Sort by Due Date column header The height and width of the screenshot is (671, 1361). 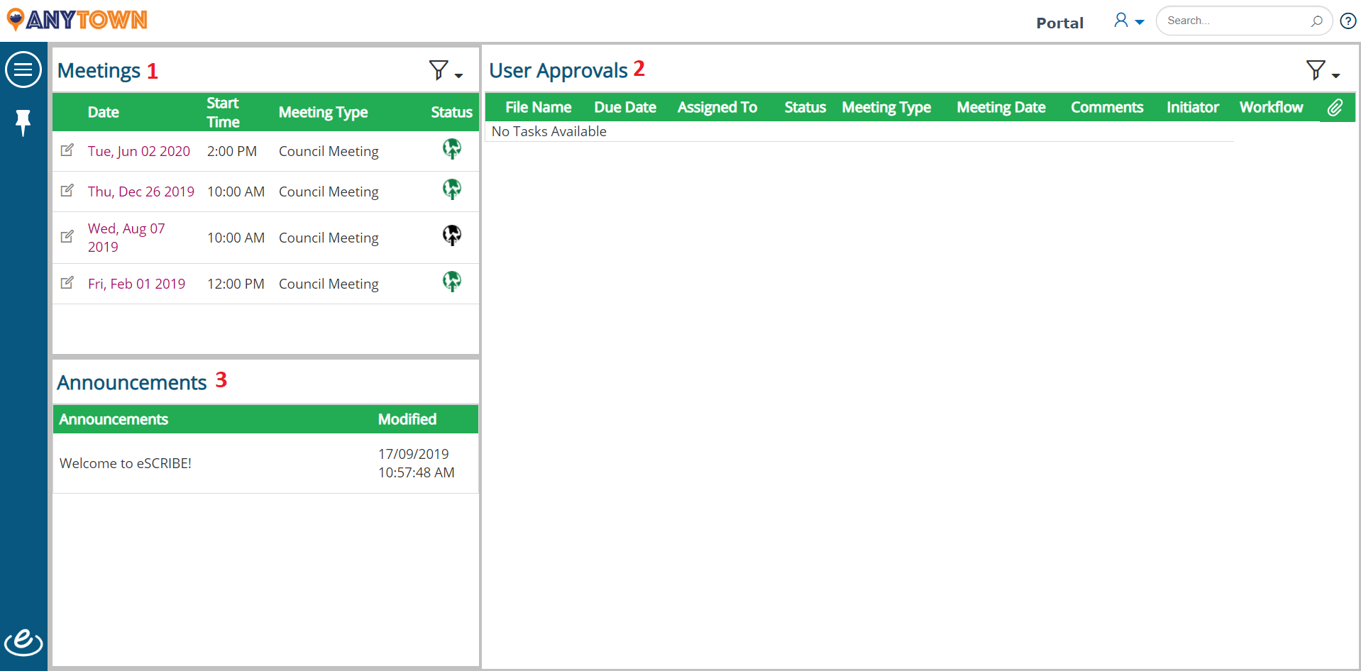[625, 107]
